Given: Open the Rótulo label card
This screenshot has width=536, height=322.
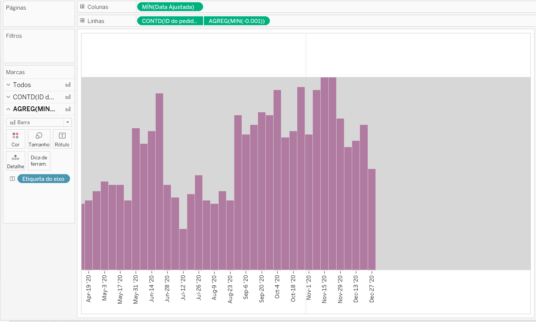Looking at the screenshot, I should click(x=62, y=139).
